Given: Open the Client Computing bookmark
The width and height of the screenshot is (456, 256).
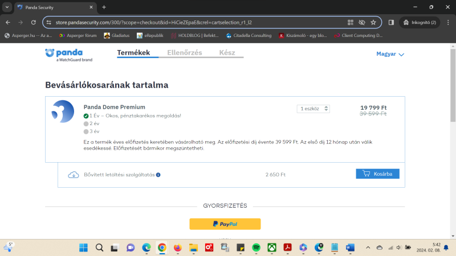Looking at the screenshot, I should pos(359,35).
